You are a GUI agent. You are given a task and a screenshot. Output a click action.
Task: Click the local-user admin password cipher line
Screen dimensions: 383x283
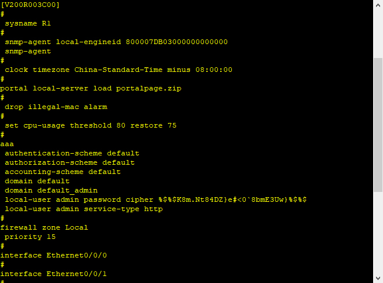coord(156,199)
